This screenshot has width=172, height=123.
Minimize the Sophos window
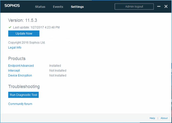pos(159,6)
